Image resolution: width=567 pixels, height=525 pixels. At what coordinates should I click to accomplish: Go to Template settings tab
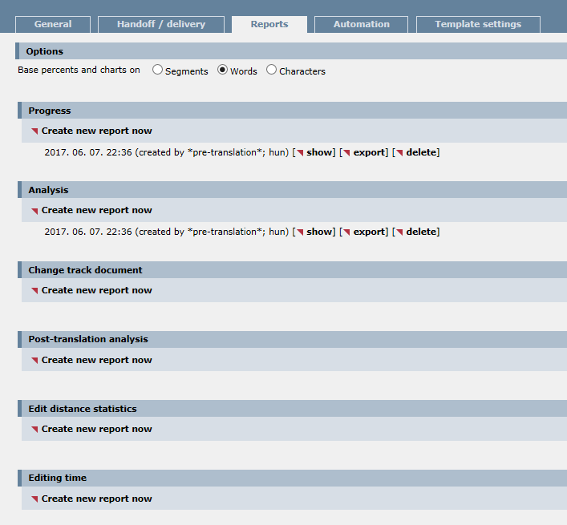coord(478,24)
